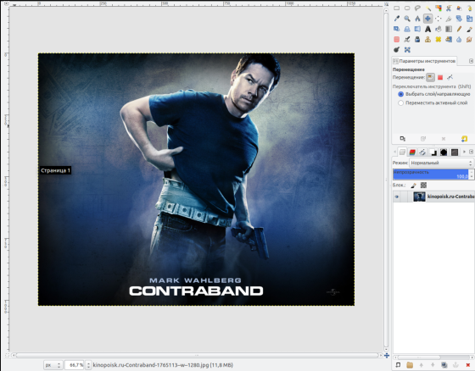Viewport: 475px width, 371px height.
Task: Select the Bucket Fill tool
Action: [x=439, y=29]
